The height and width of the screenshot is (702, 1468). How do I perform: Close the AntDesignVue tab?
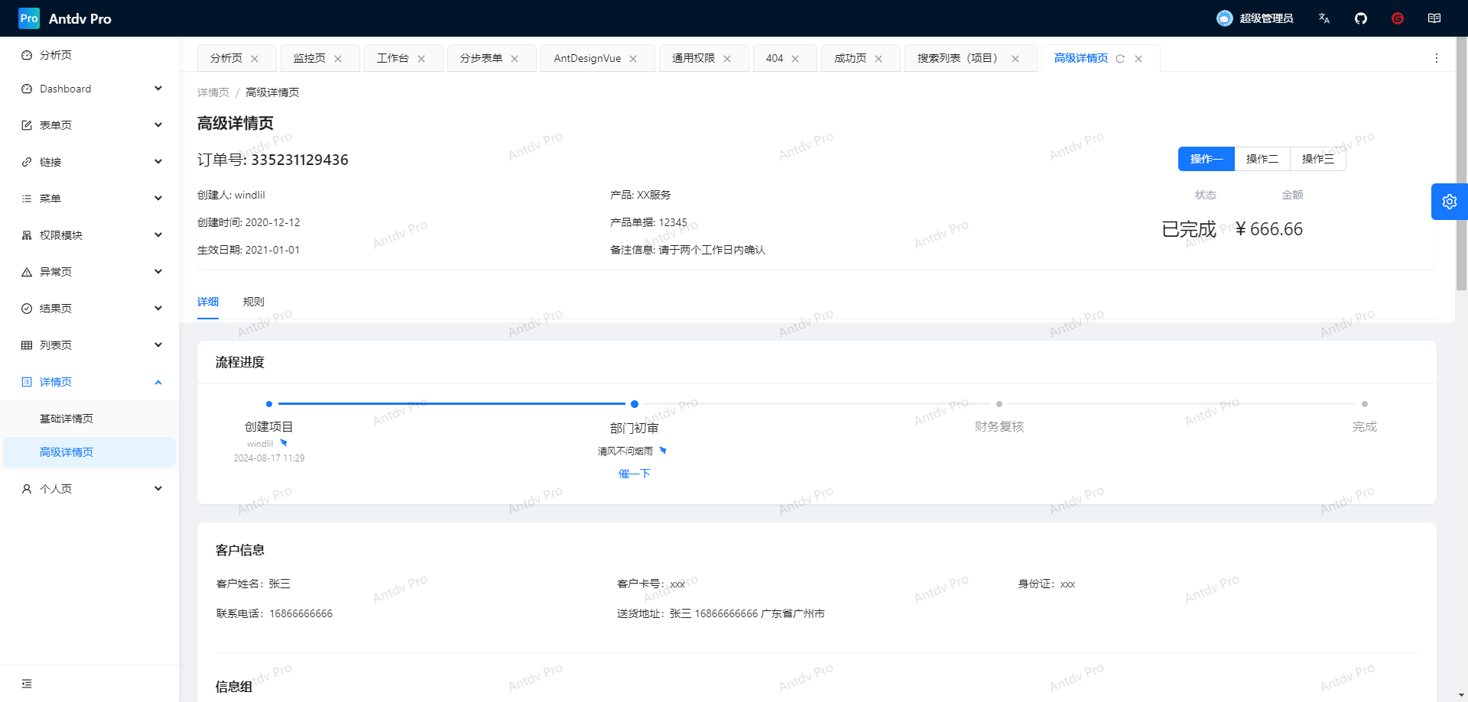click(x=633, y=59)
